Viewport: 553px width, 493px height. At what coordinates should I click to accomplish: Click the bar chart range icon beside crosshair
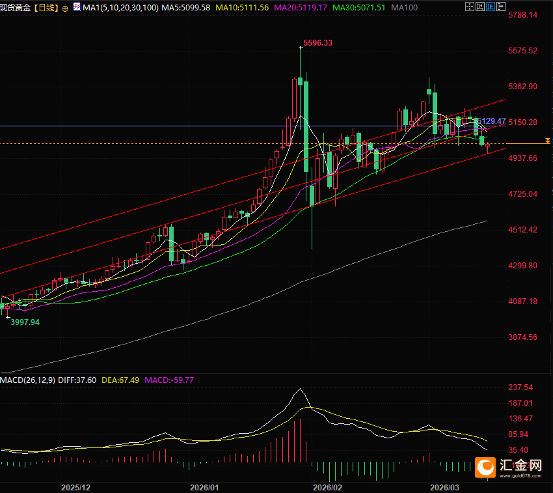pos(480,7)
